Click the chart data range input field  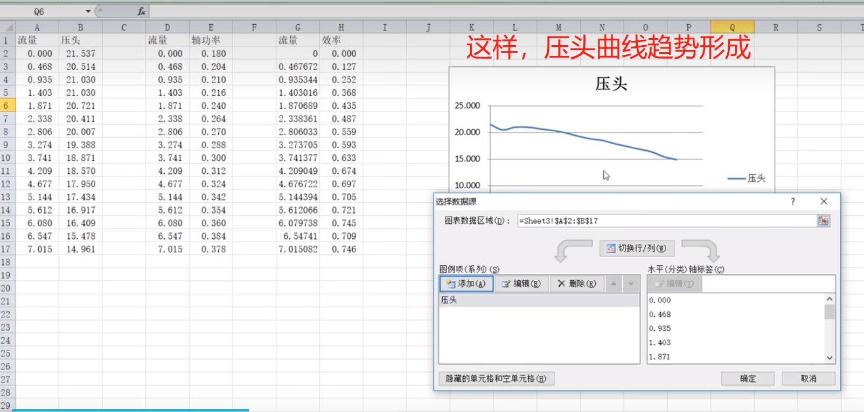[x=667, y=221]
